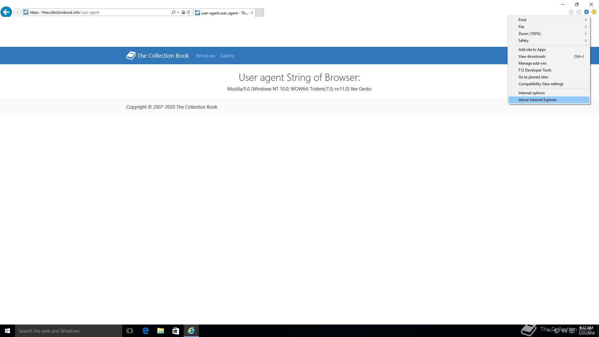Open Favorites star icon
Viewport: 599px width, 337px height.
pos(579,12)
